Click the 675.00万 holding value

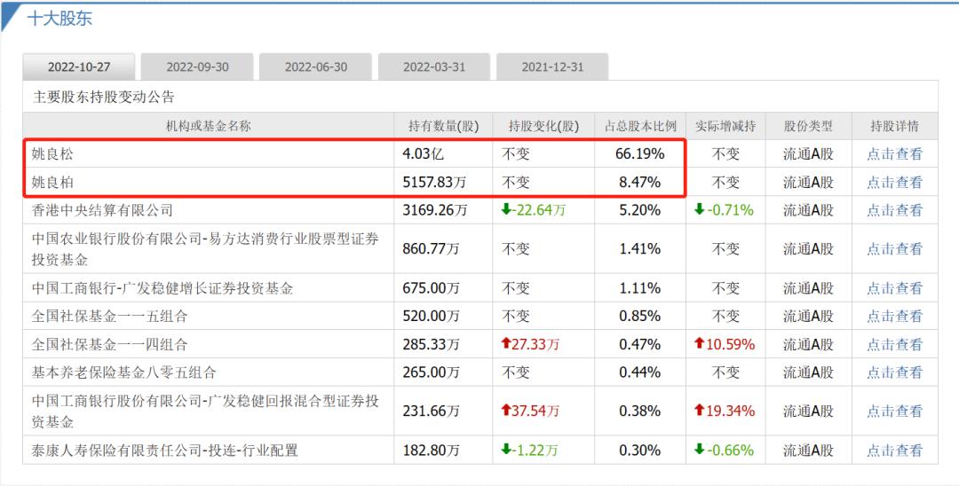(431, 287)
